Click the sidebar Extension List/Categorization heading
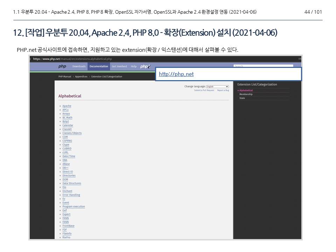The image size is (336, 252). click(257, 84)
